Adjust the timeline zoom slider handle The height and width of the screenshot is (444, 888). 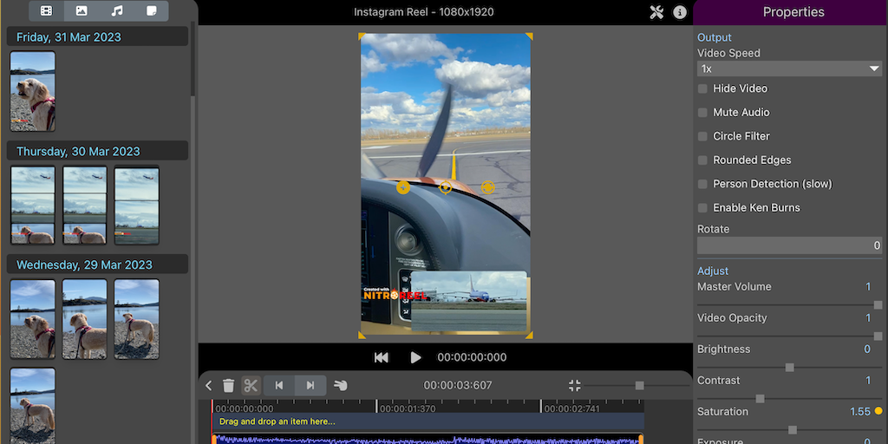coord(639,386)
